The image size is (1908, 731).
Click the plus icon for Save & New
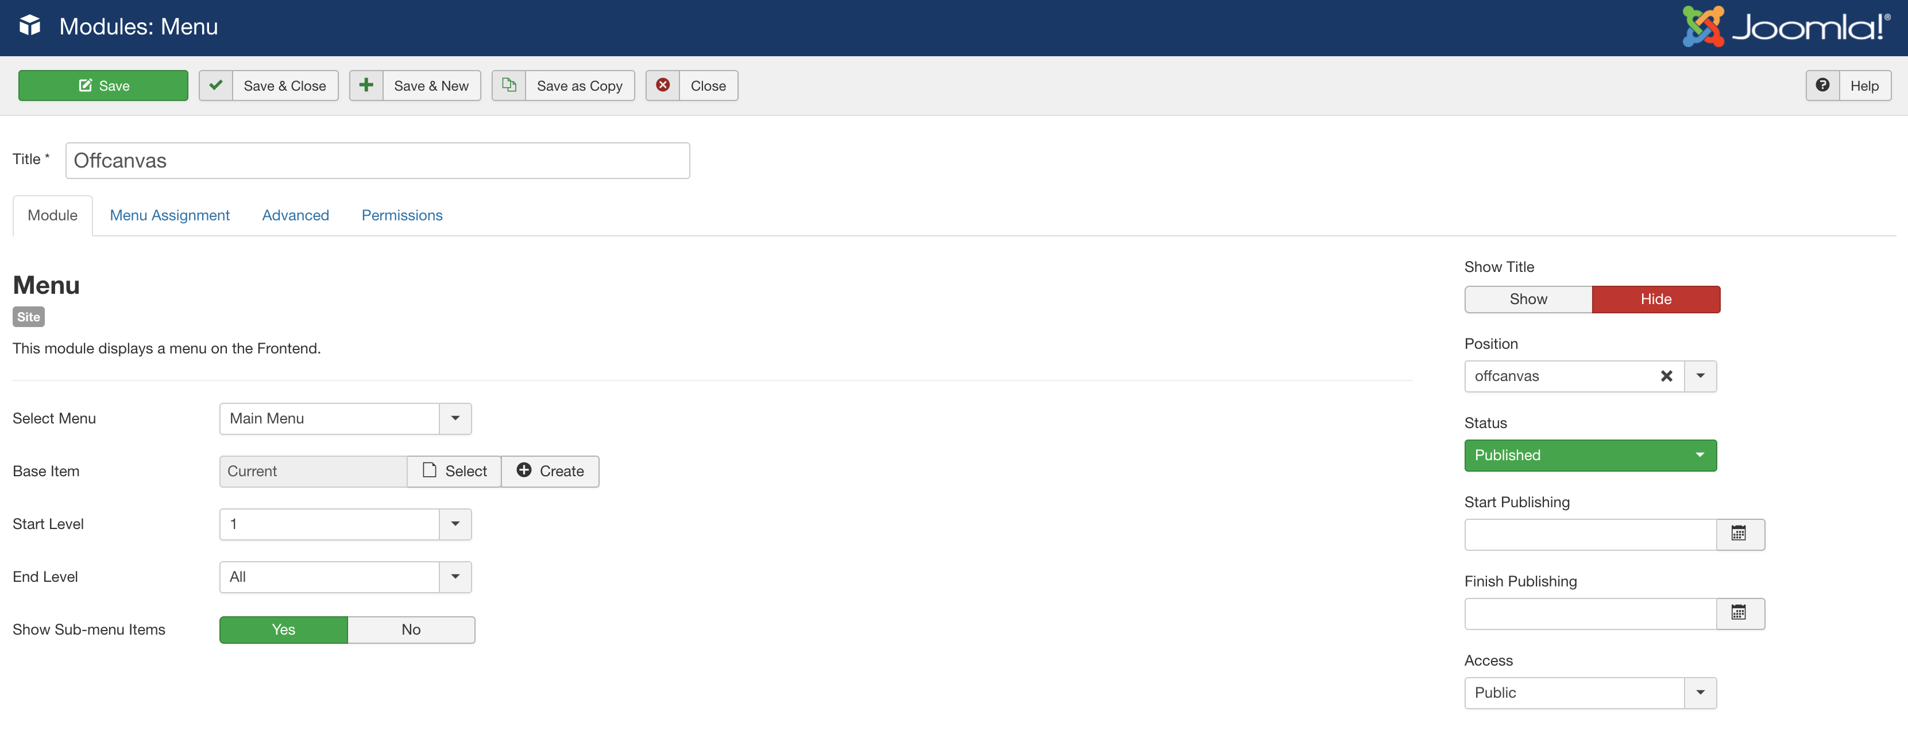pyautogui.click(x=366, y=85)
